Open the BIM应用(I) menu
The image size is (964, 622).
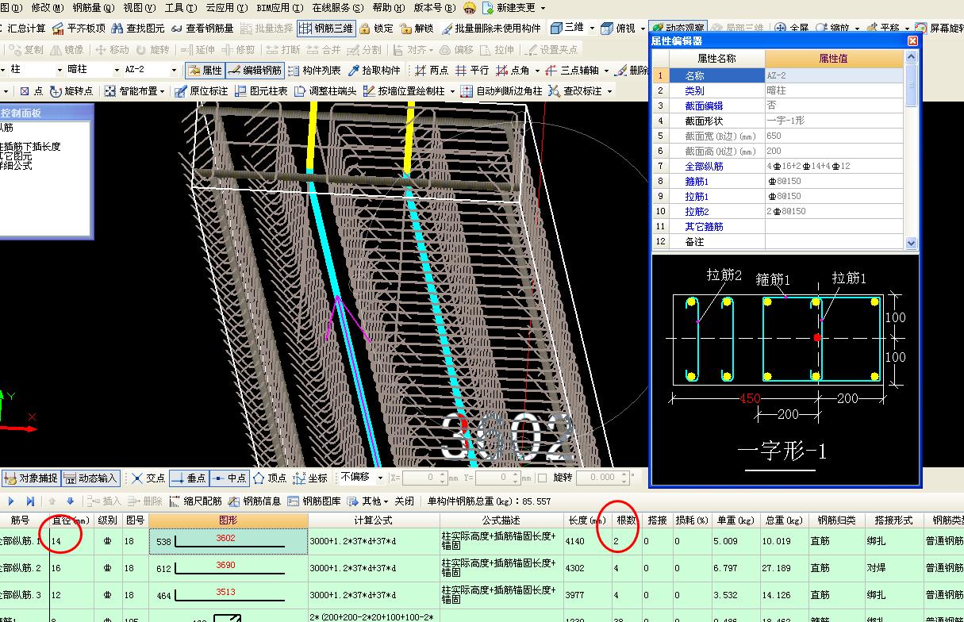[280, 7]
